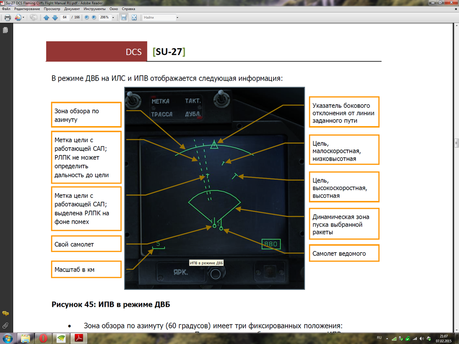
Task: Open the Документ menu
Action: click(72, 9)
